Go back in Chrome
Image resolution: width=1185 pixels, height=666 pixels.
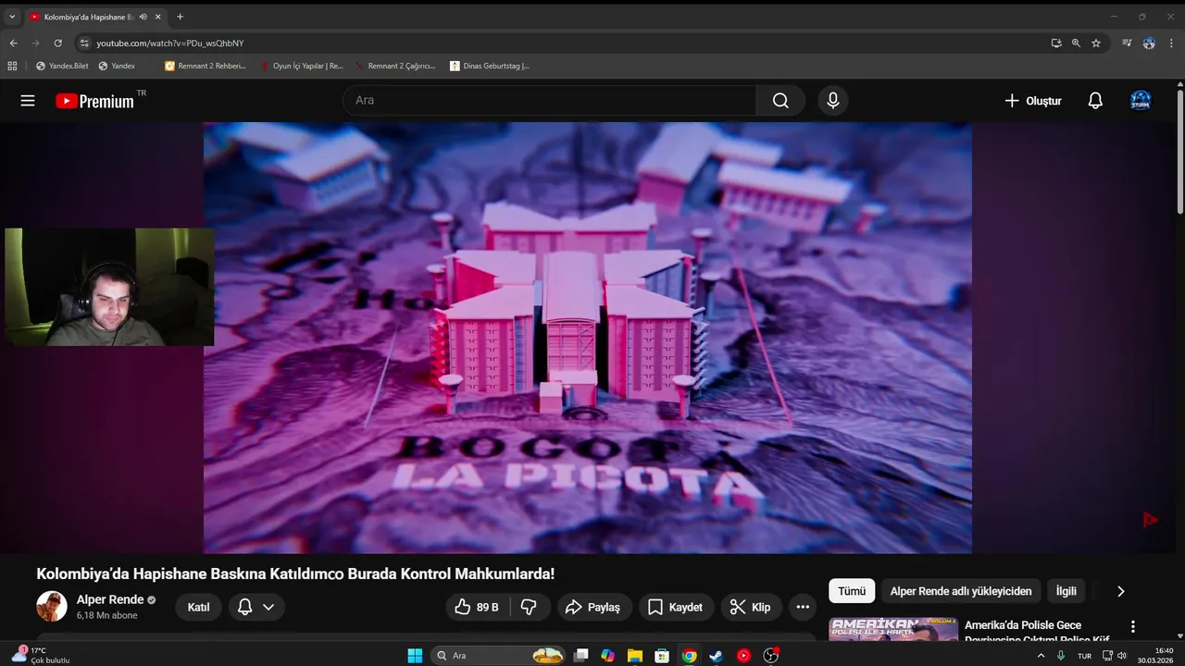[13, 43]
